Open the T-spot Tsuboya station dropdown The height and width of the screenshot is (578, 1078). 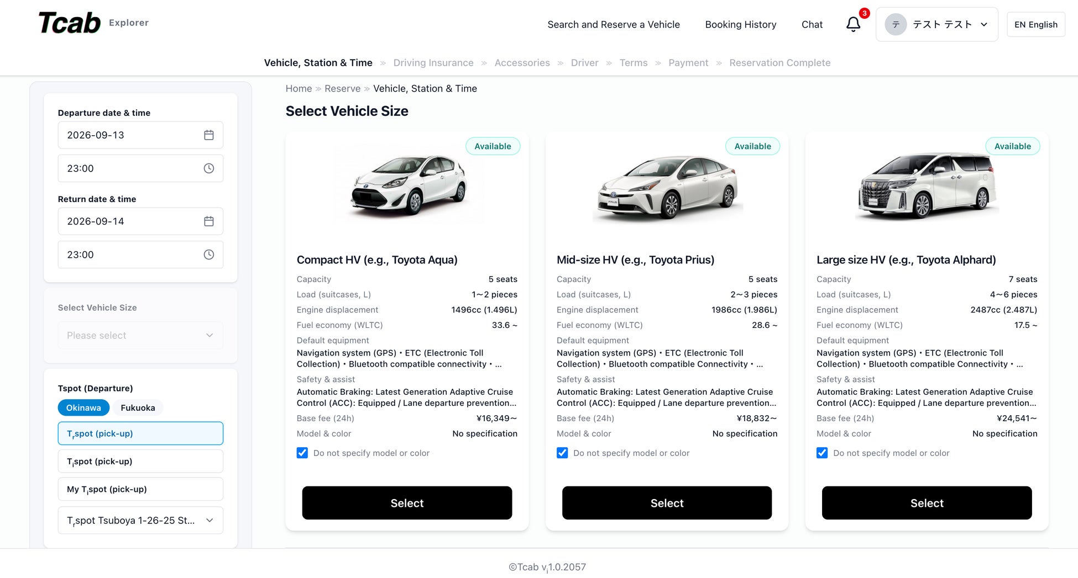click(140, 521)
